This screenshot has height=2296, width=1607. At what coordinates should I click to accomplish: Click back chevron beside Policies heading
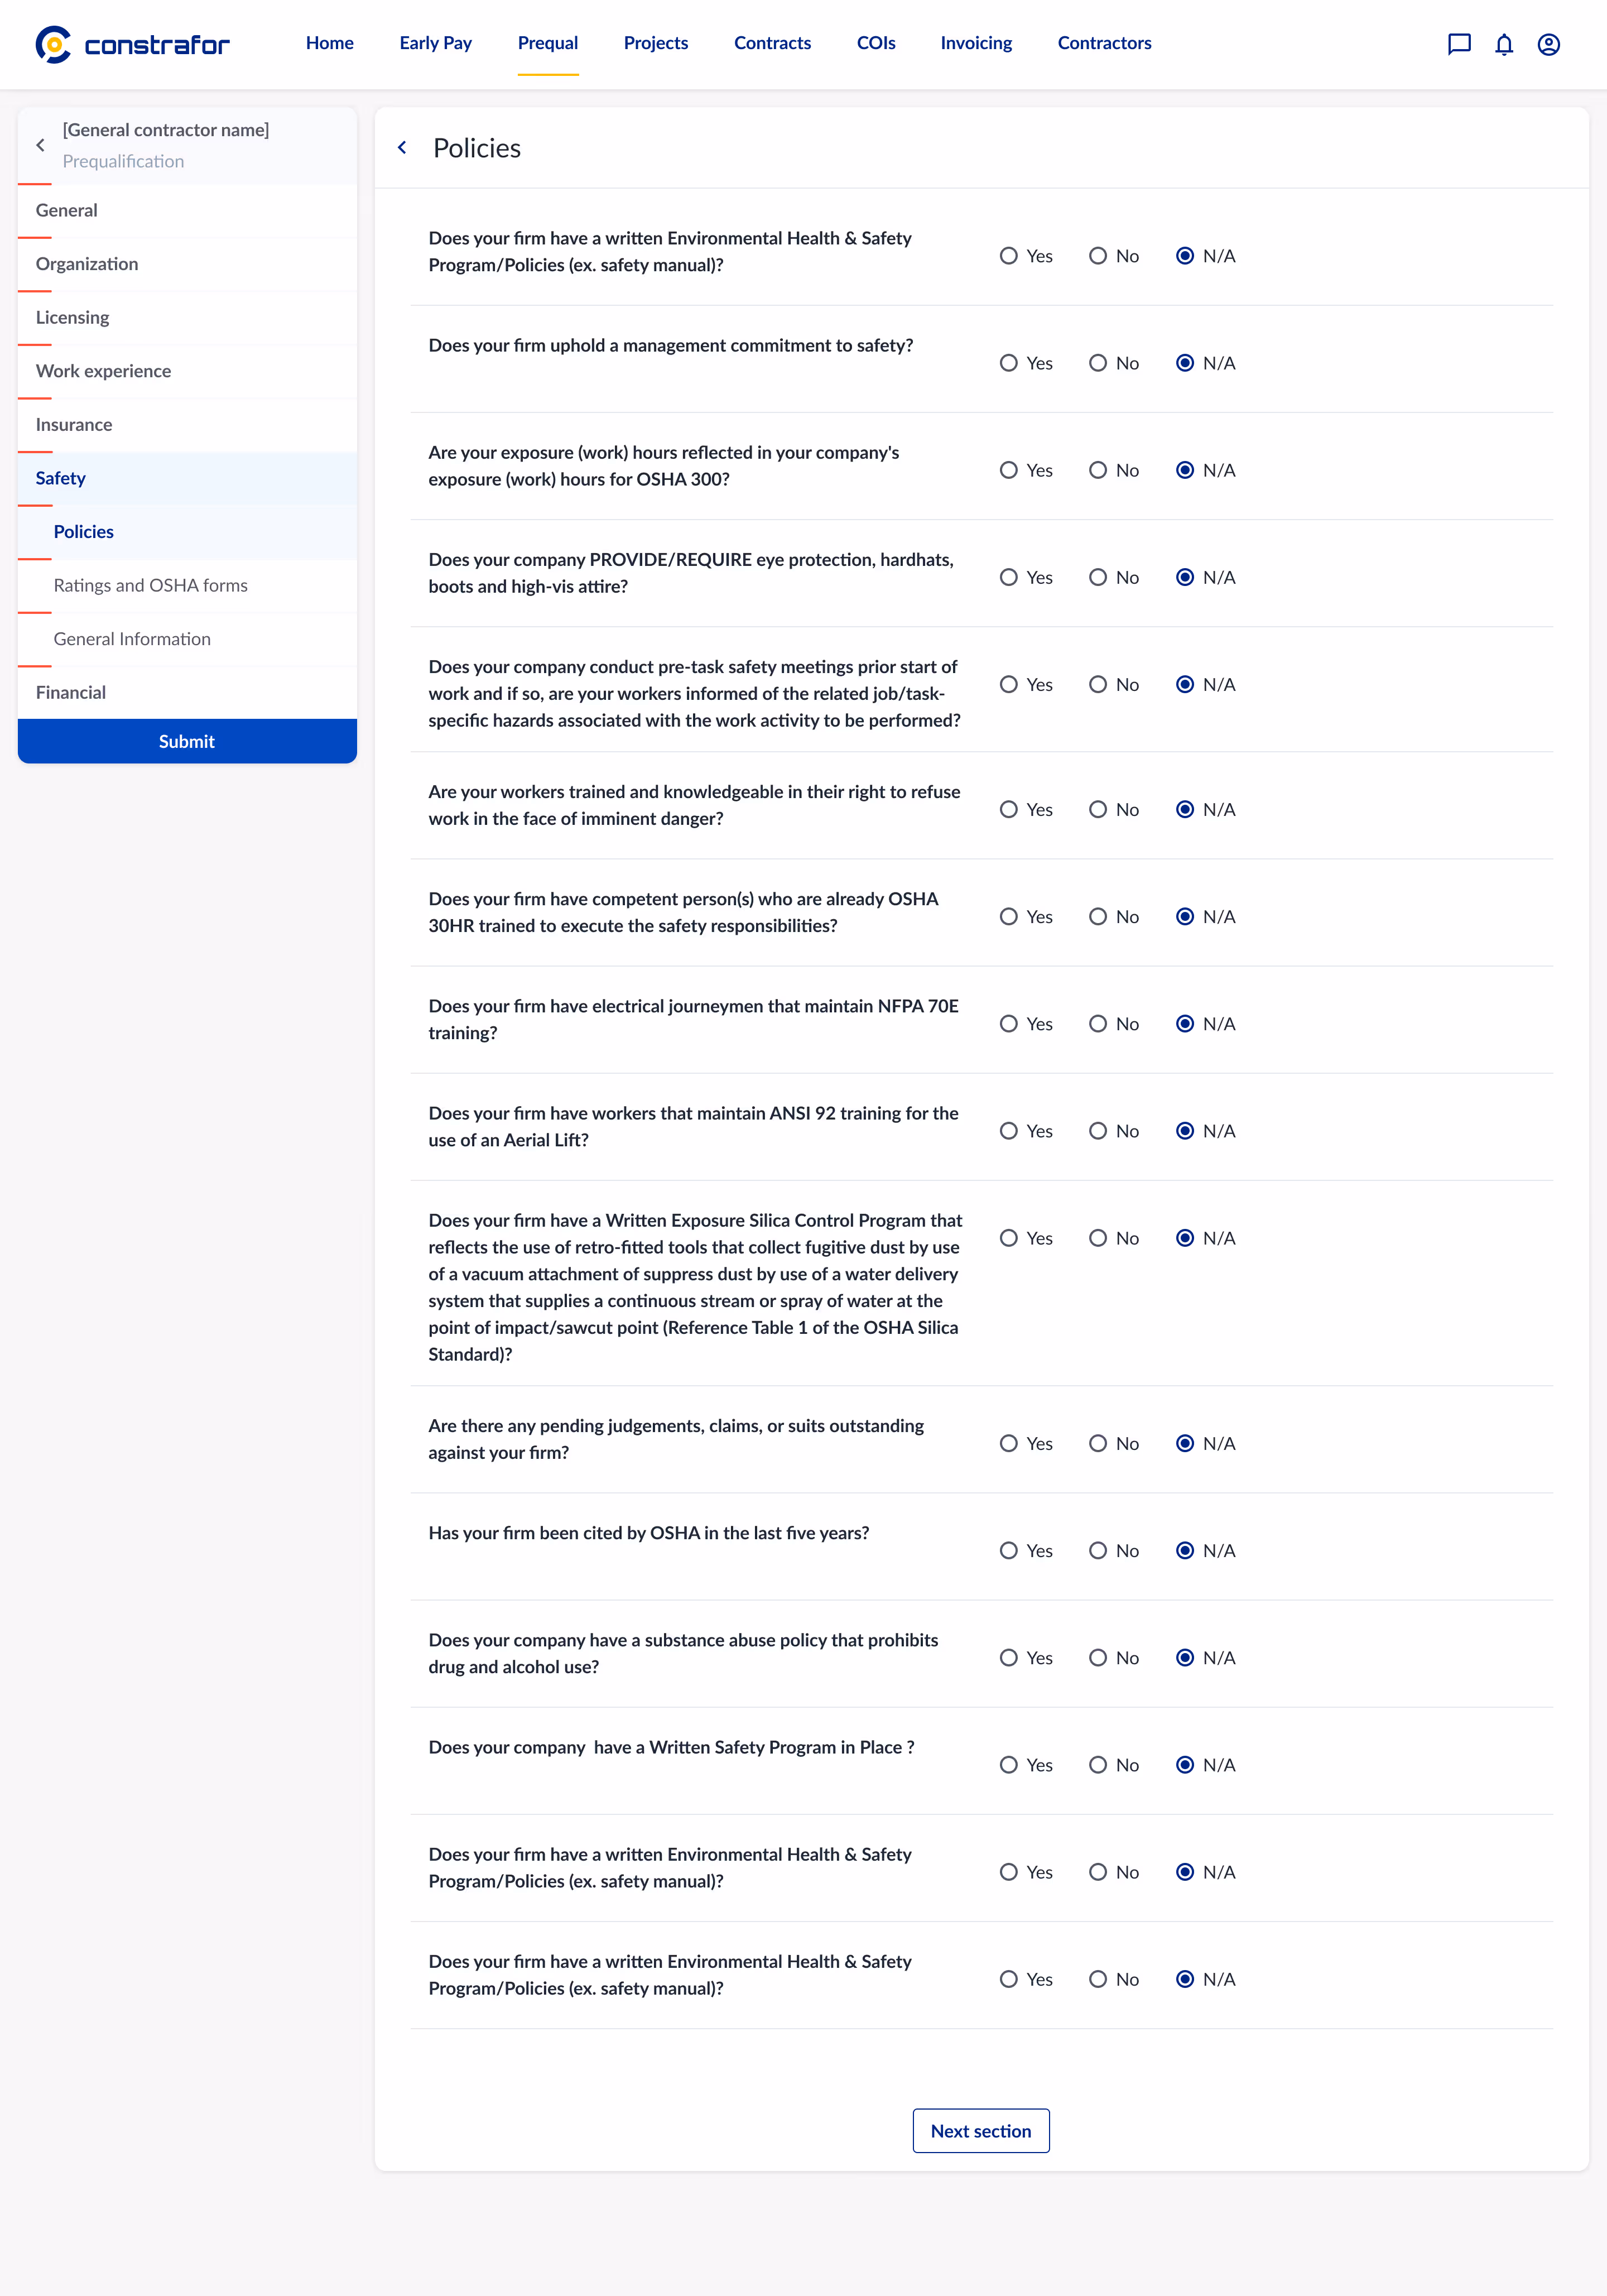pyautogui.click(x=402, y=147)
